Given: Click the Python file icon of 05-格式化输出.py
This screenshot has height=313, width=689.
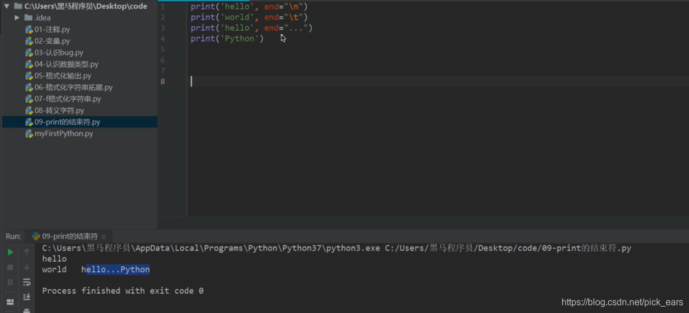Looking at the screenshot, I should tap(29, 76).
